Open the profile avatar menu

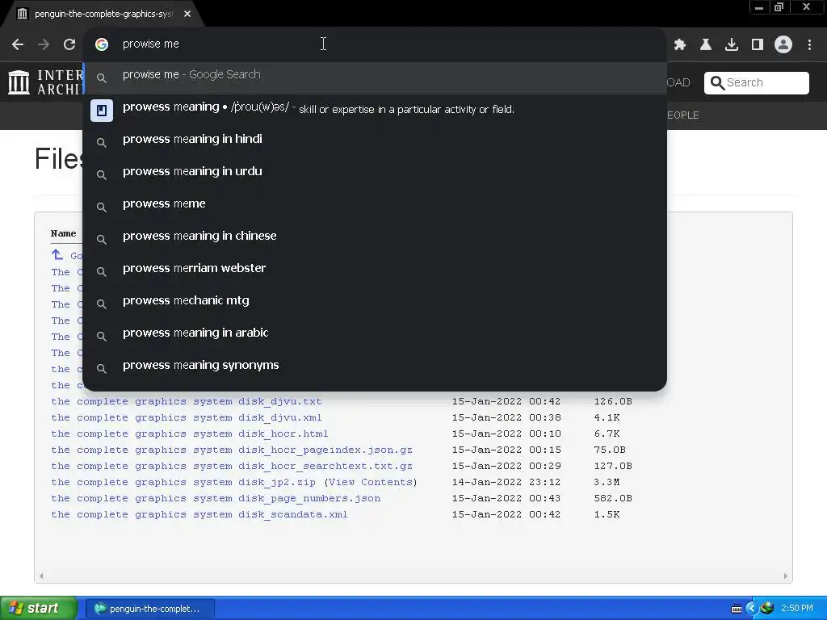pyautogui.click(x=783, y=44)
